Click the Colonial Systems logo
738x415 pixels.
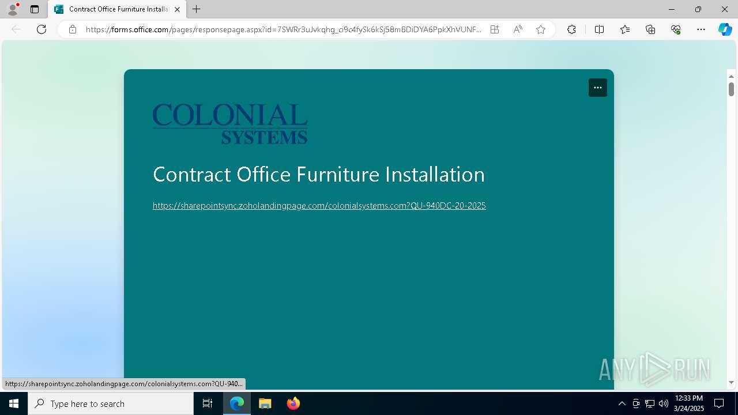click(x=230, y=123)
